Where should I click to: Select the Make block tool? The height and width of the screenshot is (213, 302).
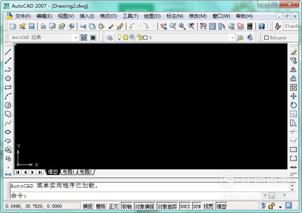click(x=8, y=159)
